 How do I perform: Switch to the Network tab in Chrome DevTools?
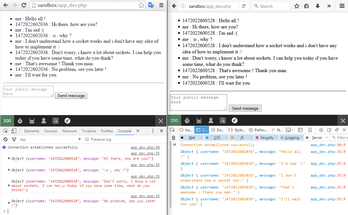coord(69,131)
